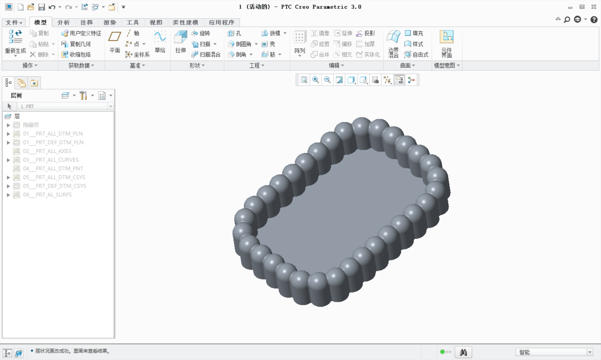Toggle the spin center icon
The height and width of the screenshot is (360, 601).
pyautogui.click(x=411, y=80)
